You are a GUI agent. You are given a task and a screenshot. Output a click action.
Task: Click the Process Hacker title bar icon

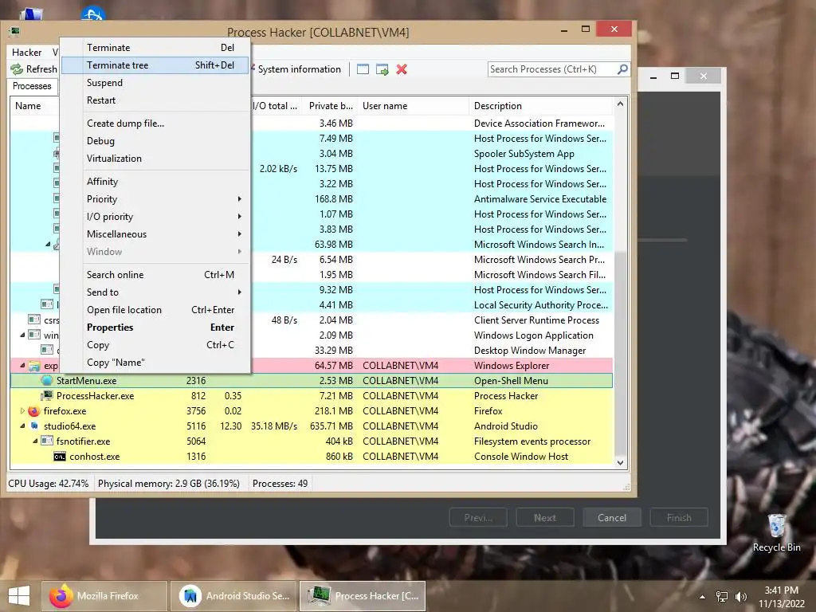pos(14,32)
